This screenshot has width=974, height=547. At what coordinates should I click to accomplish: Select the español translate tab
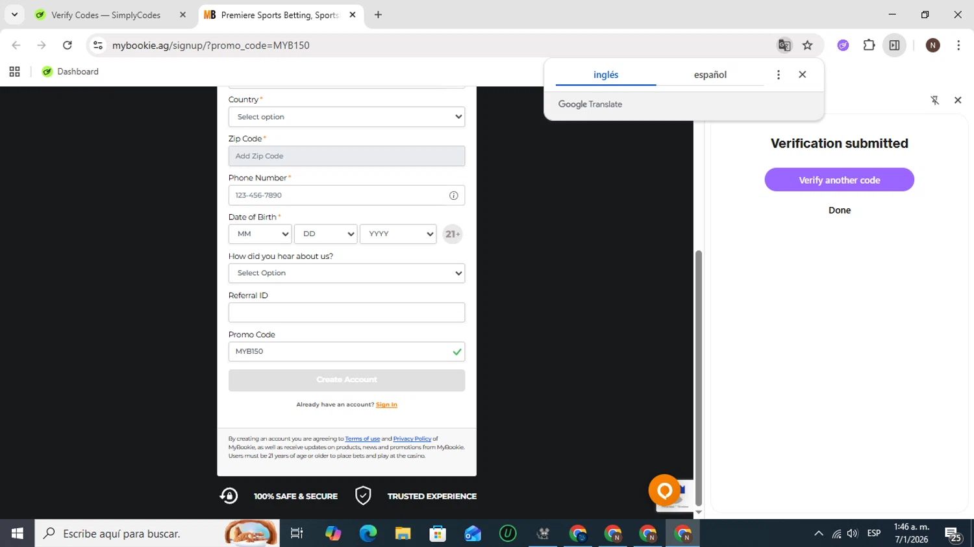[x=710, y=75]
